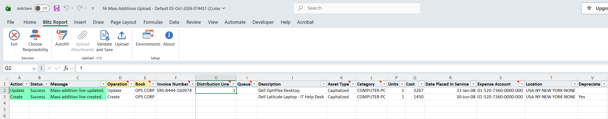Expand the file name dropdown chevron
Screen dimensions: 608x119
[x=224, y=8]
